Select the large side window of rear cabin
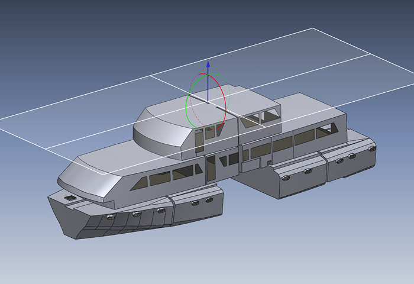This screenshot has height=284, width=414. click(304, 137)
